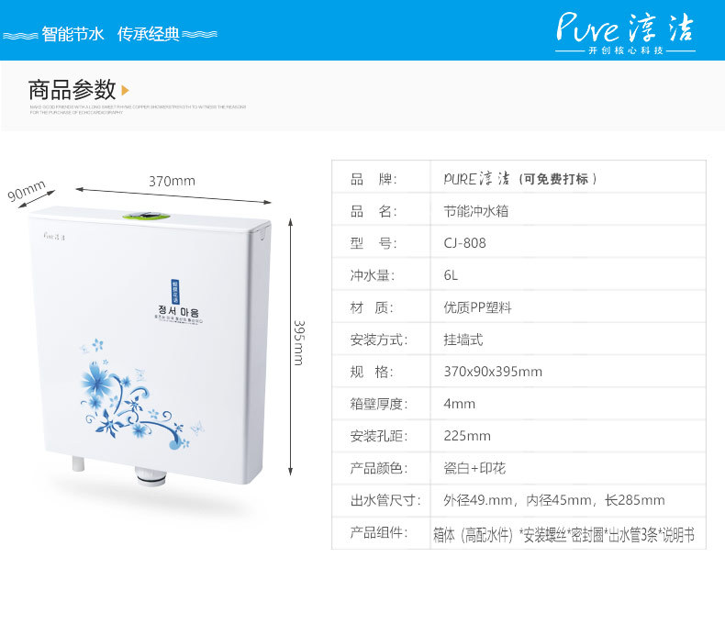Click the model value CJ-808

[464, 243]
